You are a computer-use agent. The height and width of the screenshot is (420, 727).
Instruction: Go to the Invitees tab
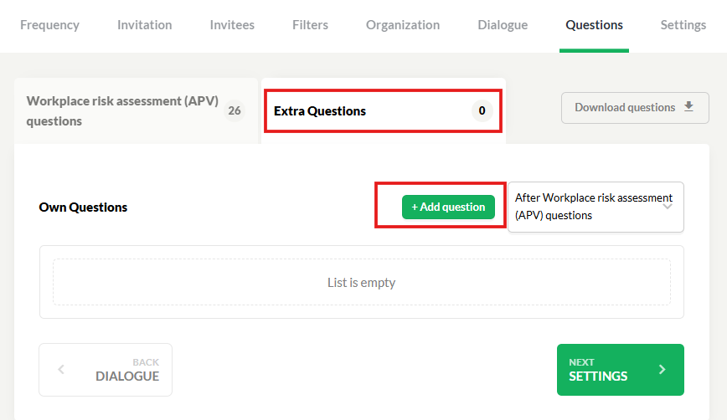coord(232,25)
